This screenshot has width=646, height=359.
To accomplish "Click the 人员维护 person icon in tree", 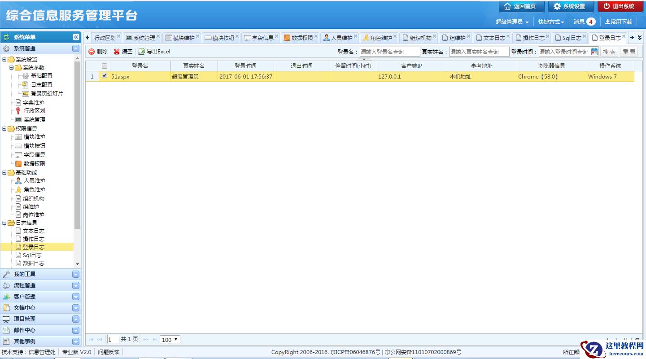I will 18,181.
